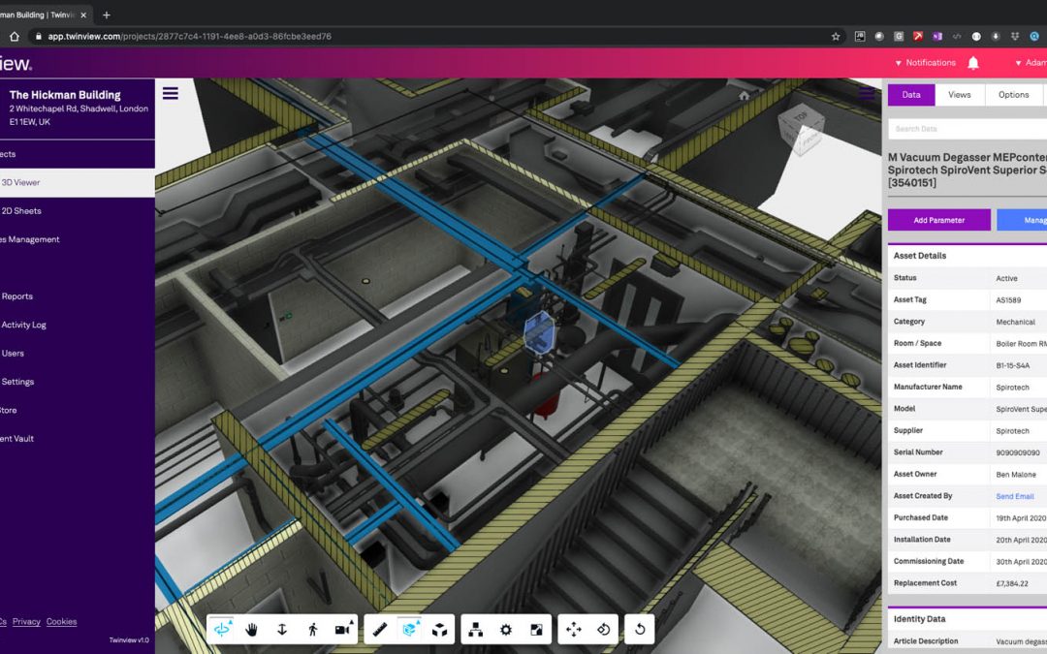Open the Privacy link

tap(27, 622)
